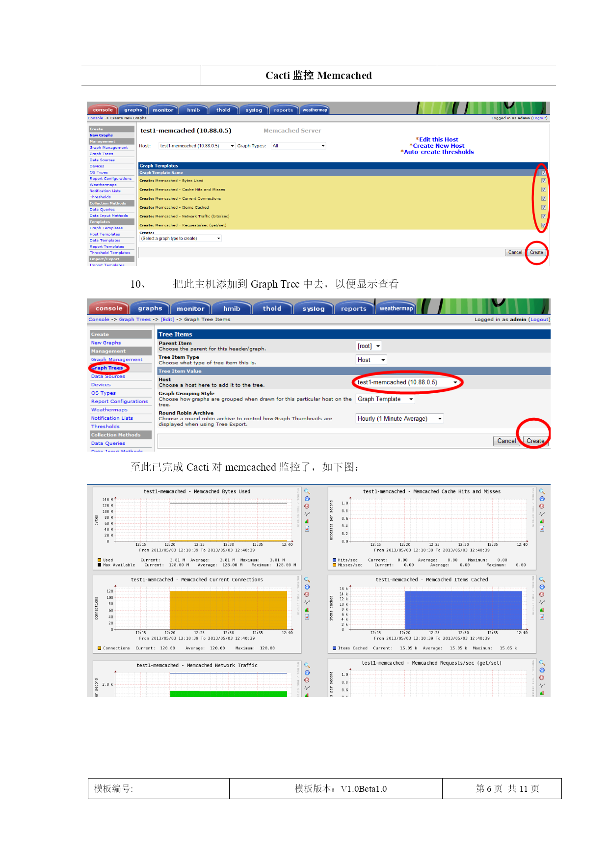609x861 pixels.
Task: Click green bars icon beside Cache Hits and Misses graph
Action: click(x=542, y=521)
